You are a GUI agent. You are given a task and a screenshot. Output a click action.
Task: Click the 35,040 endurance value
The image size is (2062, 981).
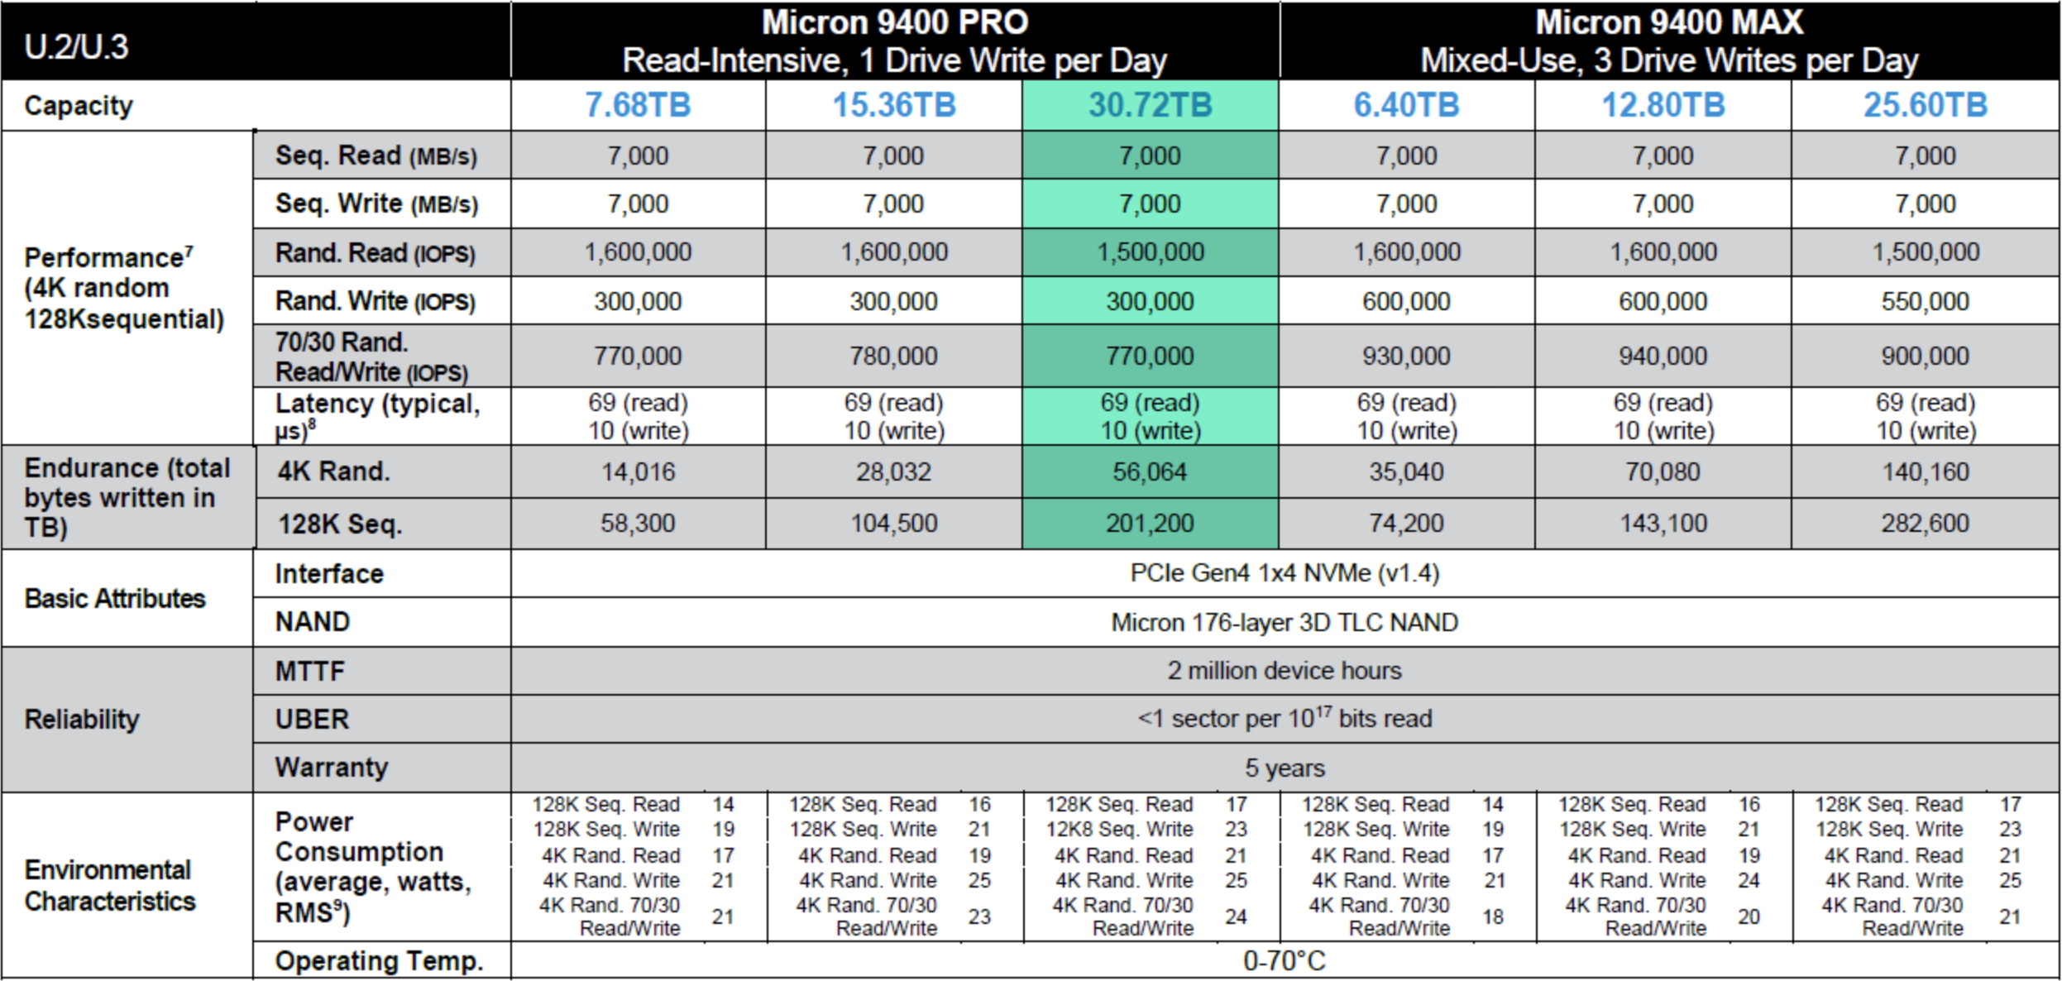[x=1406, y=471]
